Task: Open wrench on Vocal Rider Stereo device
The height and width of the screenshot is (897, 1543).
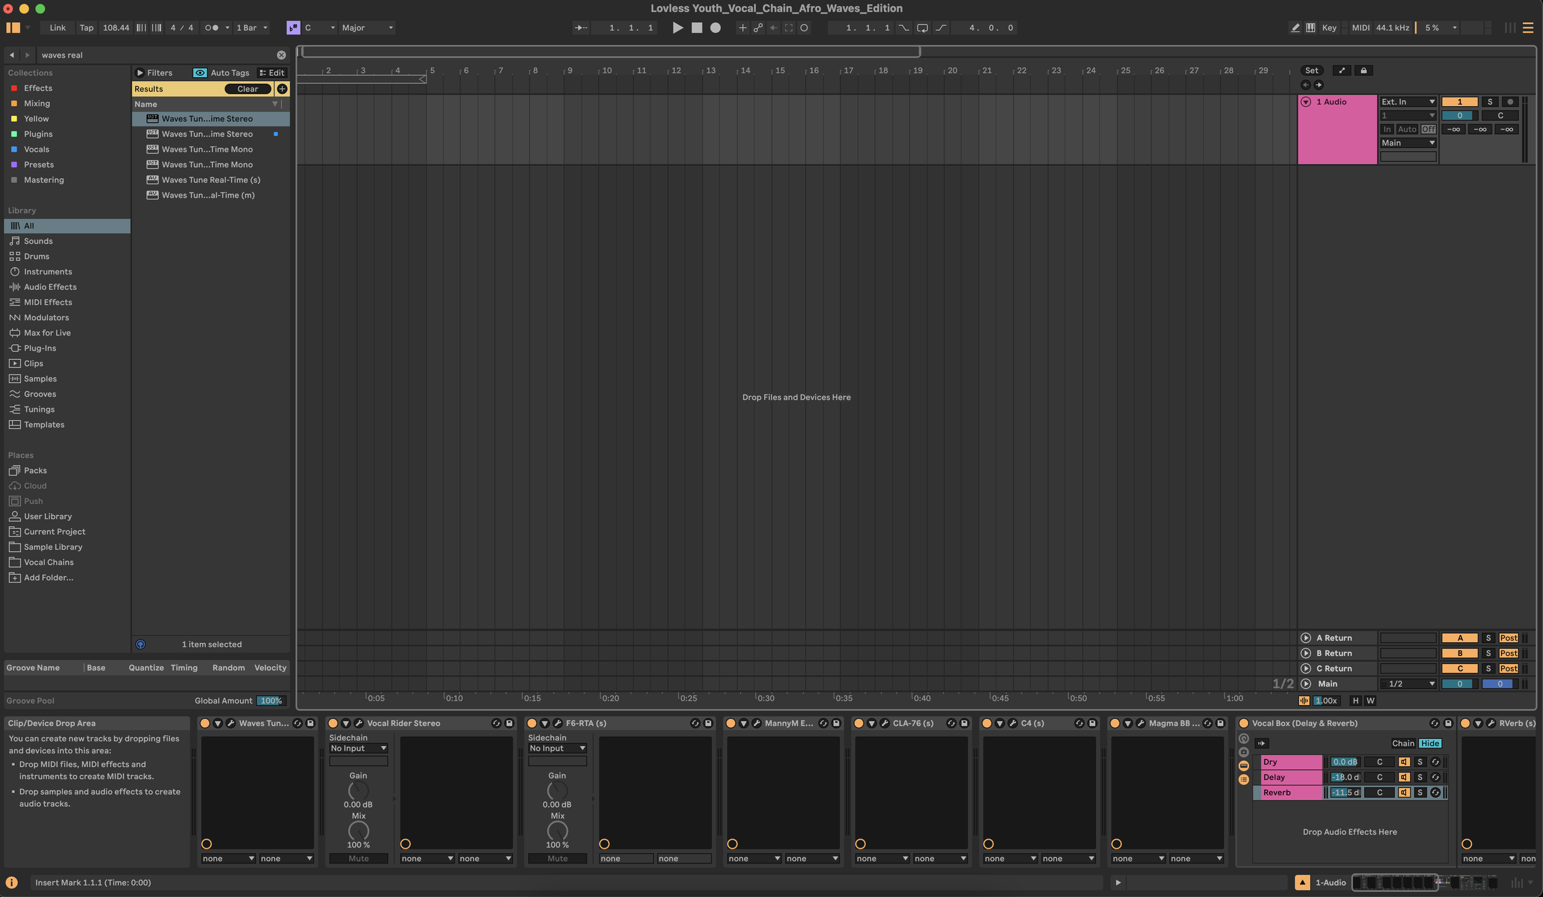Action: point(359,723)
